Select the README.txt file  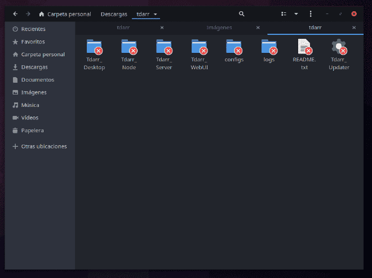pyautogui.click(x=304, y=55)
